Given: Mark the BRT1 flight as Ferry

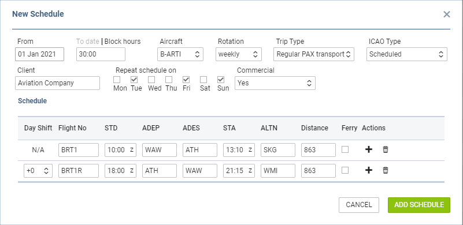Looking at the screenshot, I should pos(345,149).
